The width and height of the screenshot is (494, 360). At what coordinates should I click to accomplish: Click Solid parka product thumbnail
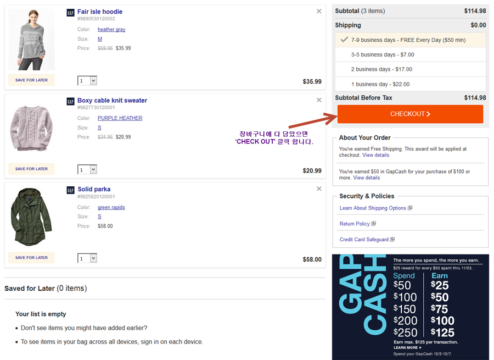31,217
